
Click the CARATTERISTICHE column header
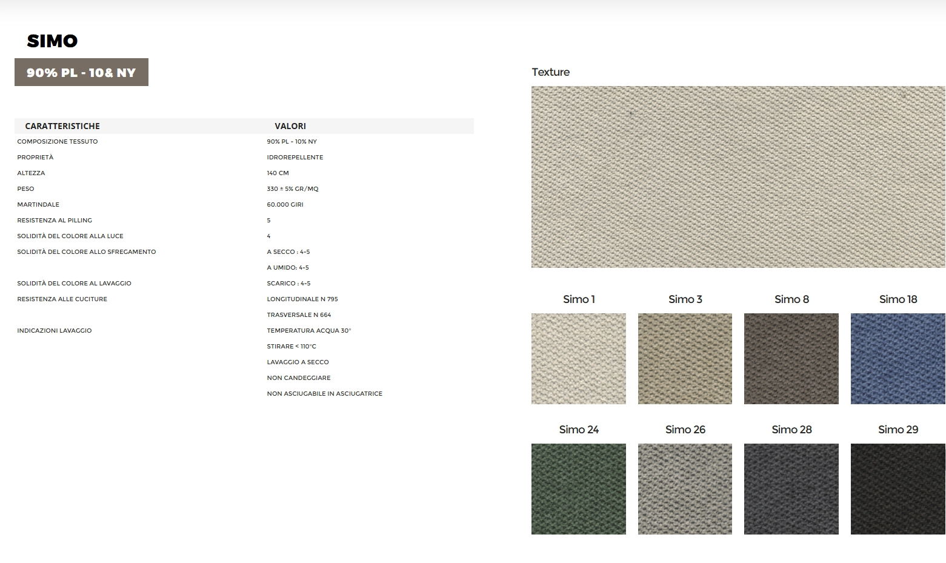coord(62,126)
